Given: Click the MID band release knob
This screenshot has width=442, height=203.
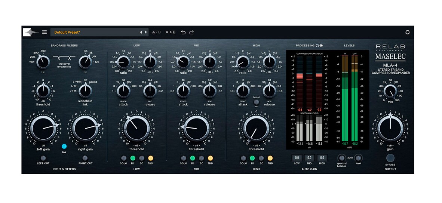Looking at the screenshot, I should (x=210, y=91).
